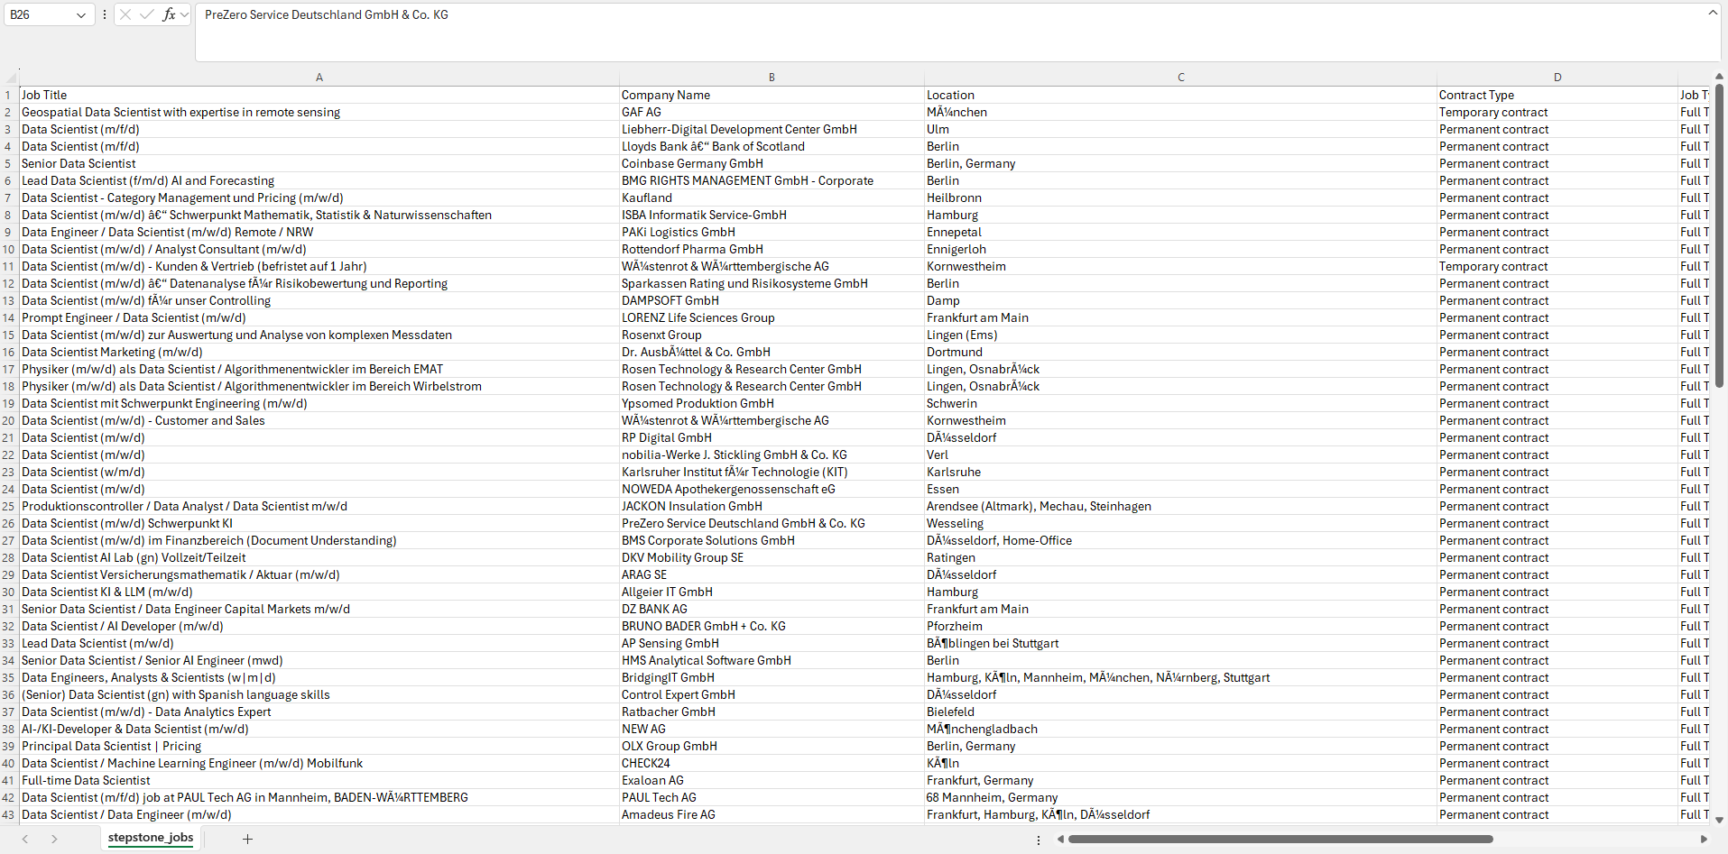Select the Karlsruhe location cell

pyautogui.click(x=1180, y=472)
